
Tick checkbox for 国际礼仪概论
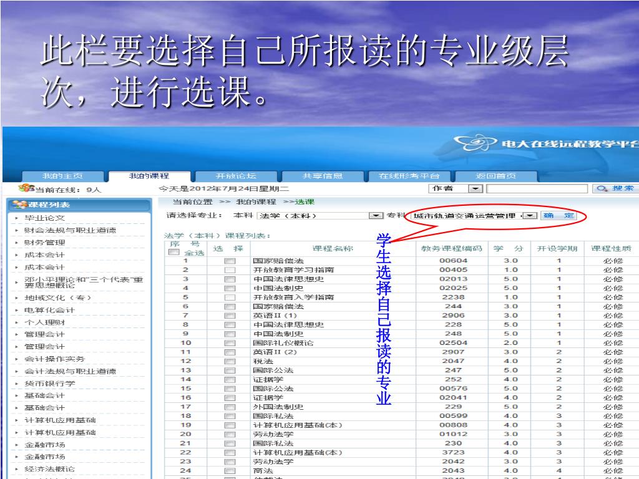230,343
